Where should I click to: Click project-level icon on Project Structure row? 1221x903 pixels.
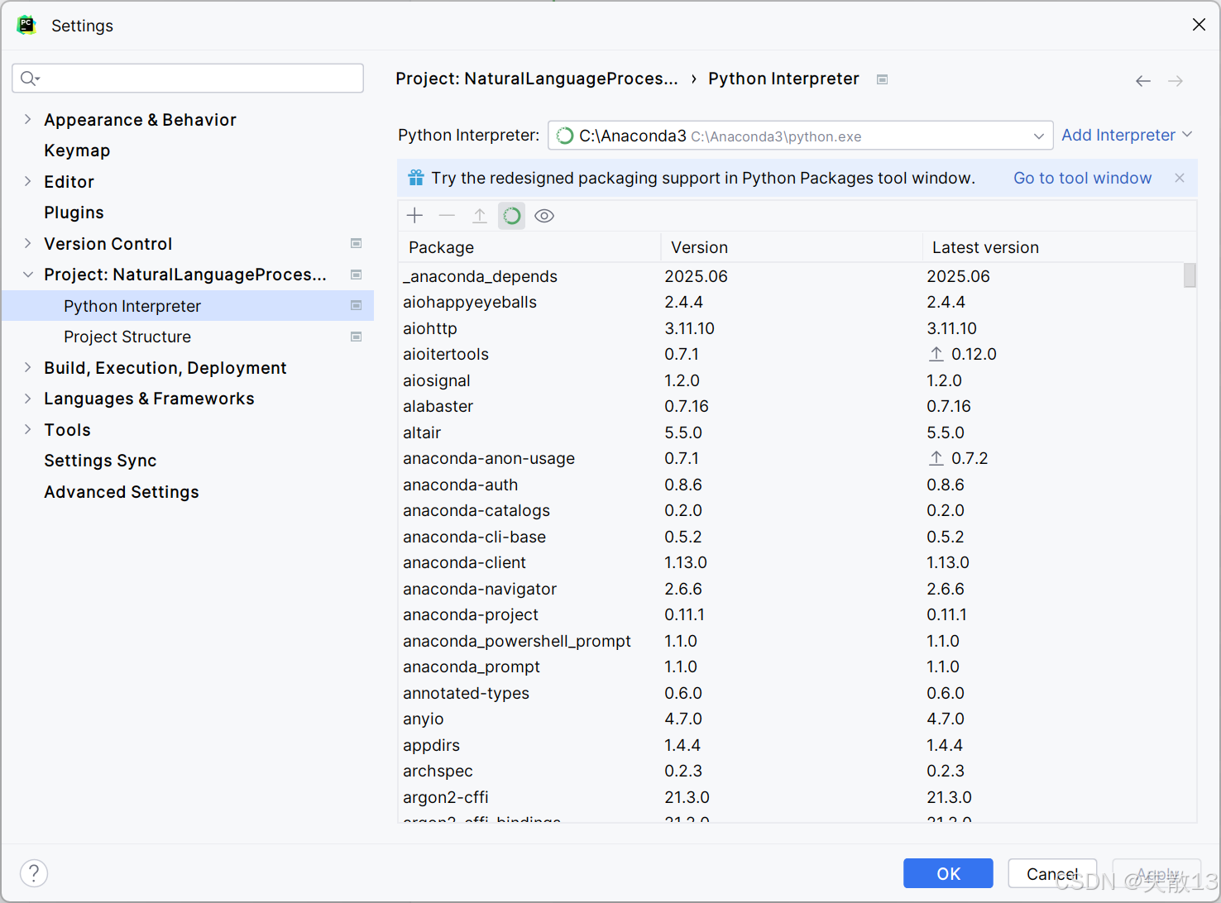pyautogui.click(x=357, y=337)
